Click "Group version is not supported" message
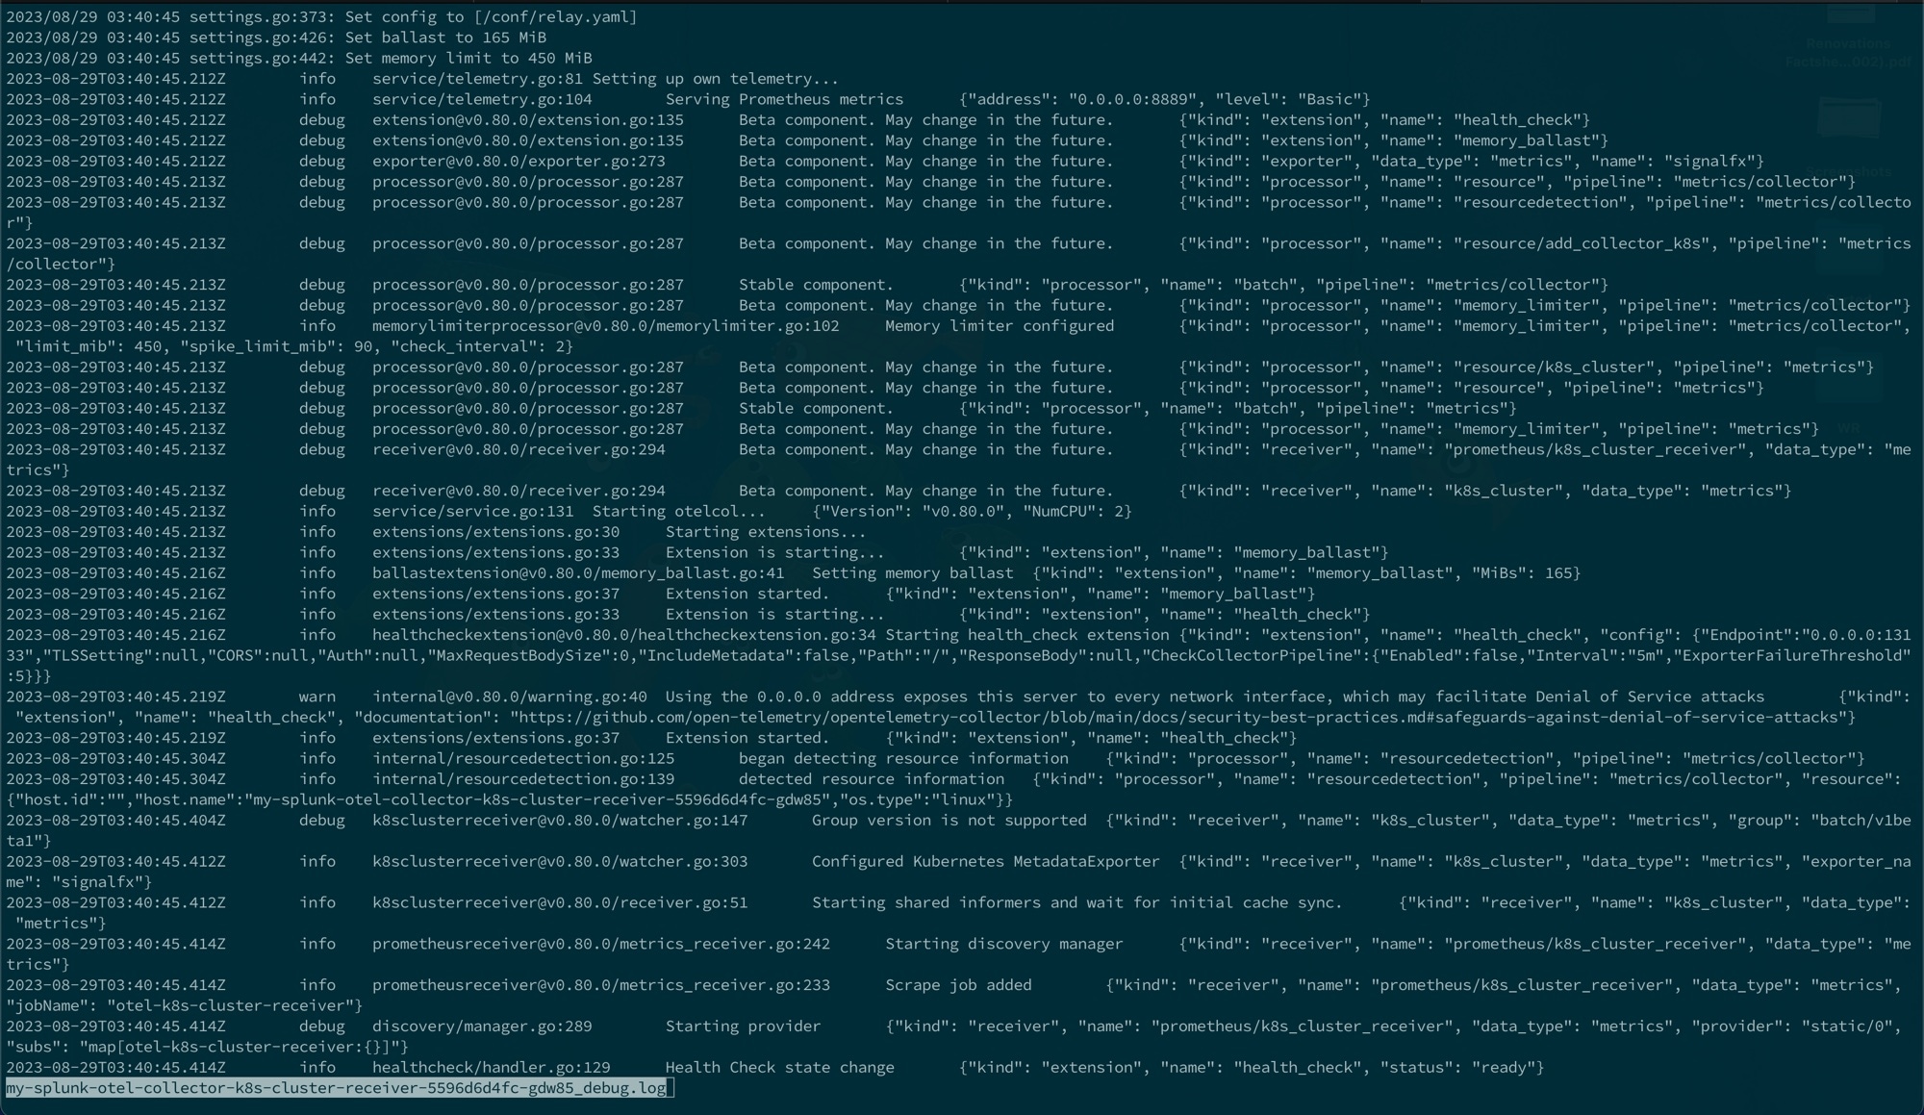This screenshot has height=1115, width=1924. [949, 821]
